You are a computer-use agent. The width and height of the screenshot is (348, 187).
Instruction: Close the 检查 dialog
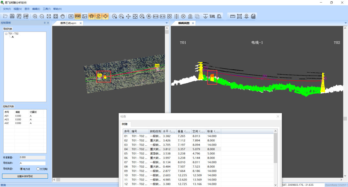278,116
